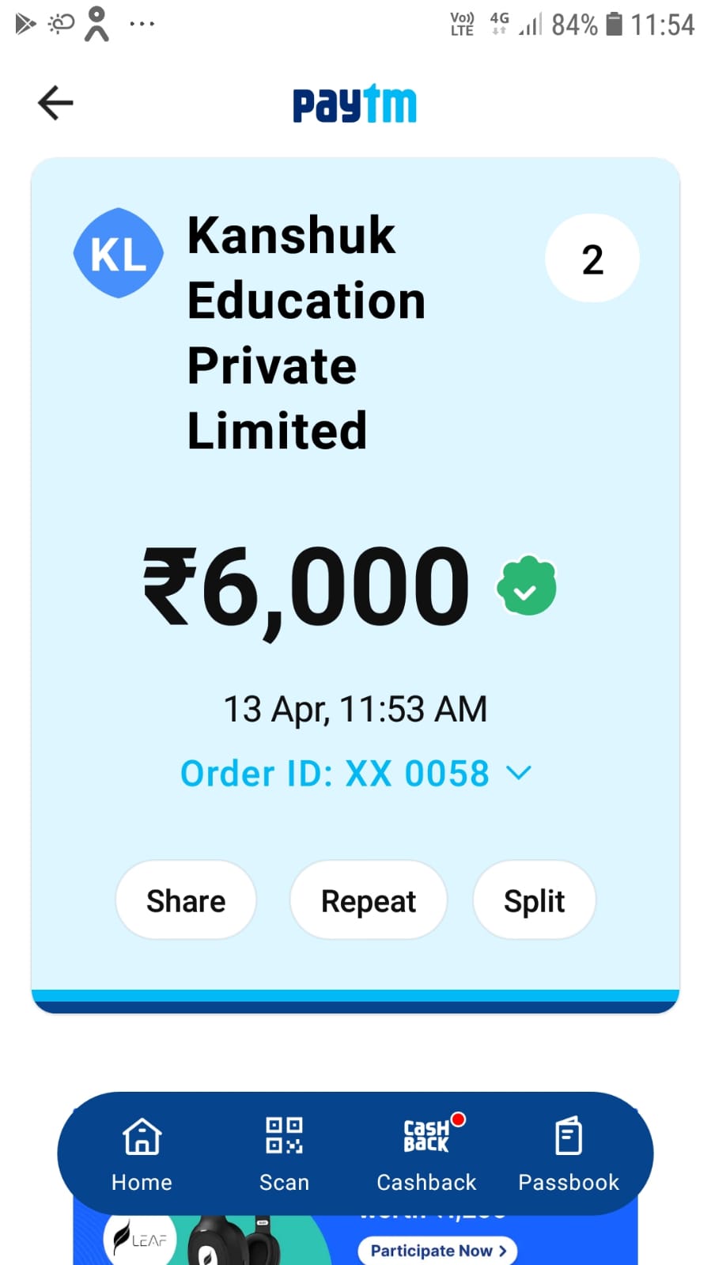Tap the Paytm logo
The width and height of the screenshot is (711, 1265).
point(354,104)
